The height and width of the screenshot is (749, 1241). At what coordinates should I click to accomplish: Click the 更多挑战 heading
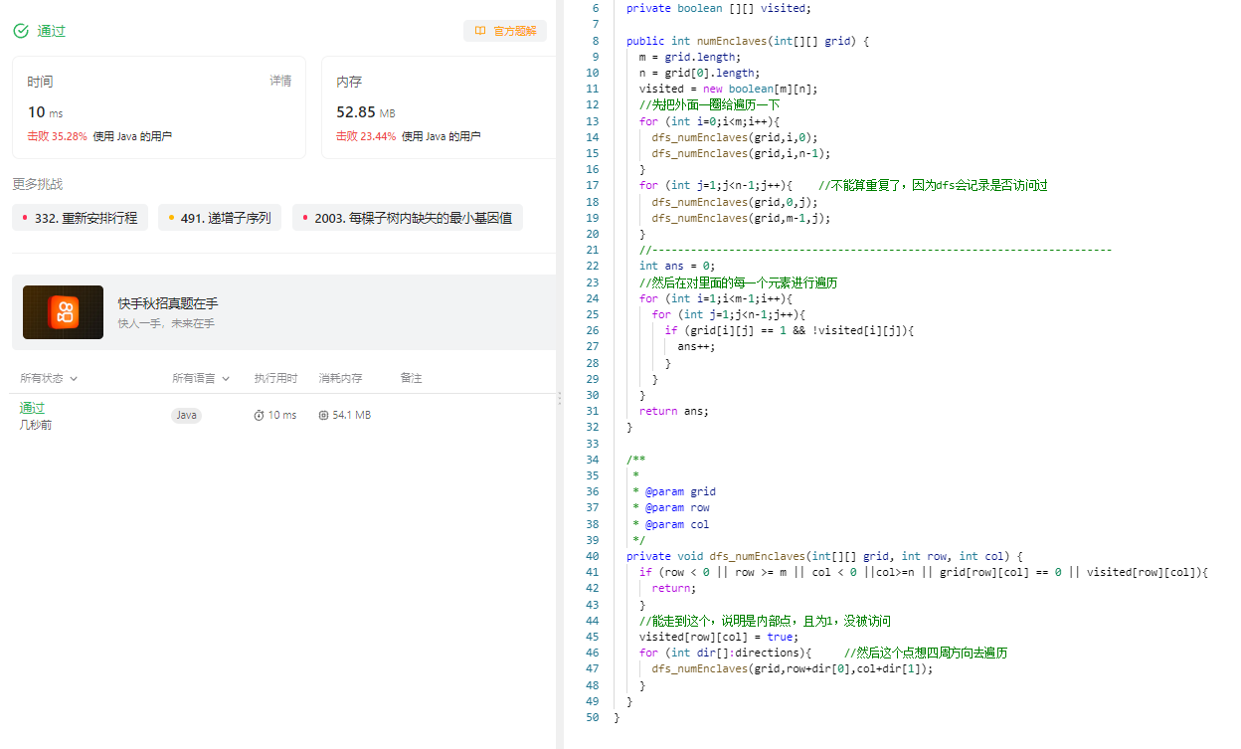coord(38,184)
